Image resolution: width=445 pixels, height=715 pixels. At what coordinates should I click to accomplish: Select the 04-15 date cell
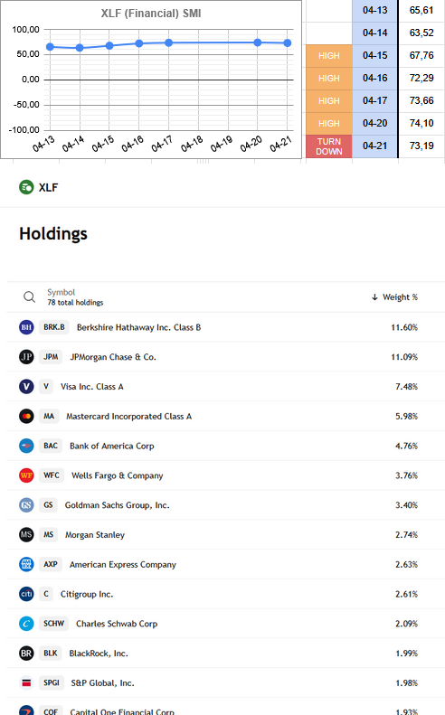coord(374,56)
